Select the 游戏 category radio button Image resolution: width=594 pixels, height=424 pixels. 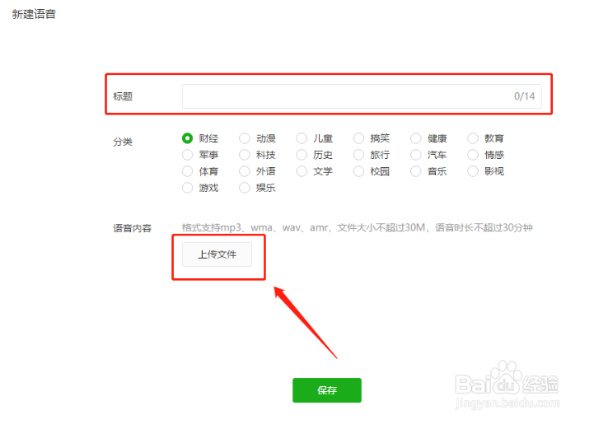pyautogui.click(x=187, y=188)
